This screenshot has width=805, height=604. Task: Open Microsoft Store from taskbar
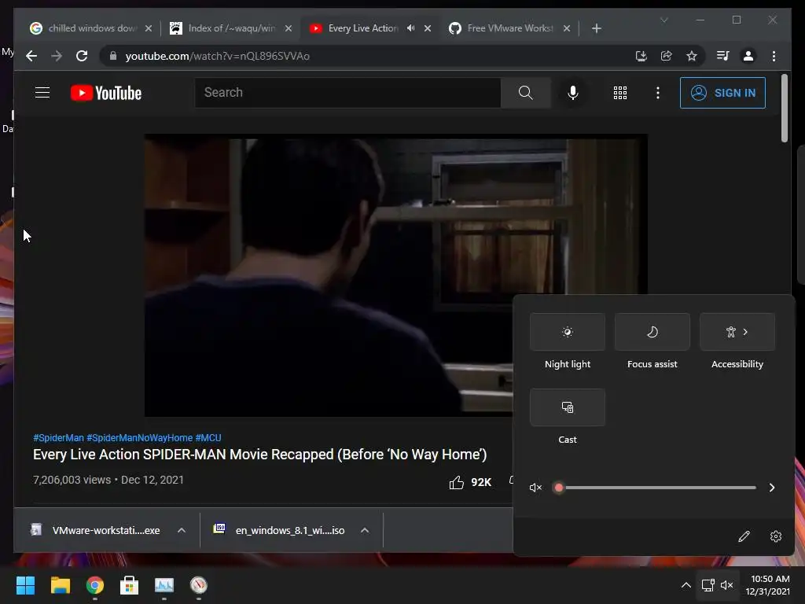(x=130, y=585)
